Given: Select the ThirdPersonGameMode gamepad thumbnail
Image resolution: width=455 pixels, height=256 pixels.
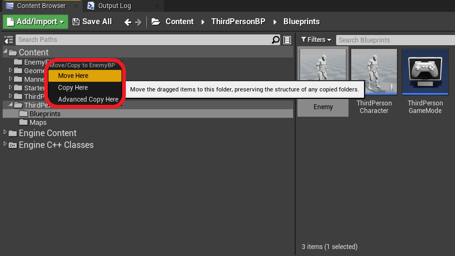Looking at the screenshot, I should (425, 72).
